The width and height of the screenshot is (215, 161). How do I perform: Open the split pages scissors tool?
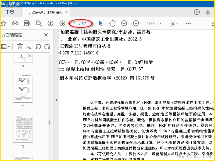pyautogui.click(x=29, y=46)
